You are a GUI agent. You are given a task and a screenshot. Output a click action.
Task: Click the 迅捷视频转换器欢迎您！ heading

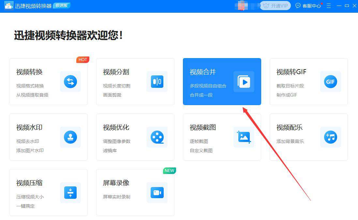point(68,35)
